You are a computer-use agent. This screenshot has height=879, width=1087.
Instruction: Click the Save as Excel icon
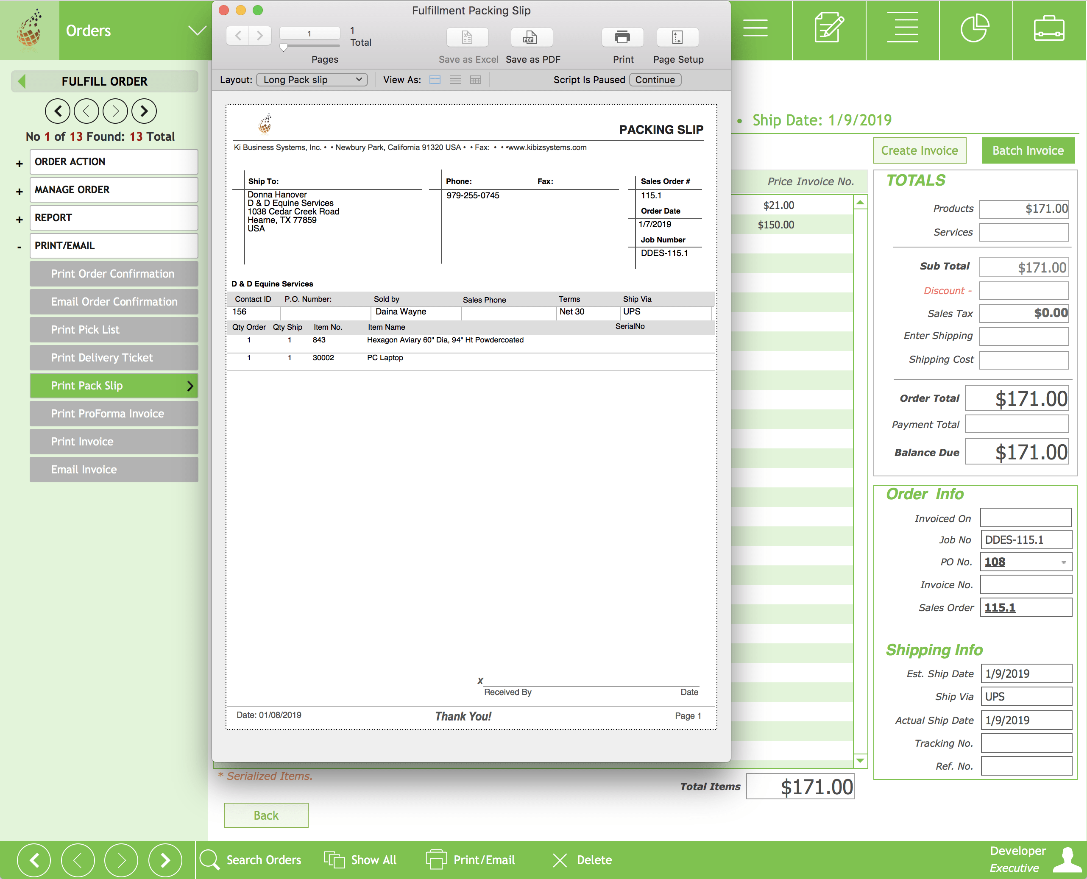click(467, 37)
